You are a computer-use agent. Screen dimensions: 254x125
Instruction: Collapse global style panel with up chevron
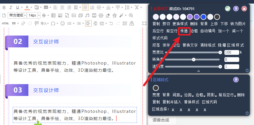point(199,71)
